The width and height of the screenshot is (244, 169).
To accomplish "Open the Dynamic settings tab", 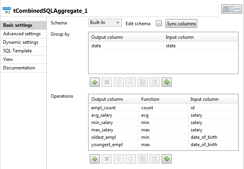I will click(21, 42).
